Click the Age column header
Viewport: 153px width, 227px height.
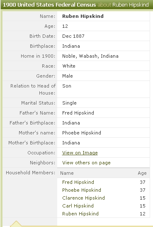(142, 173)
